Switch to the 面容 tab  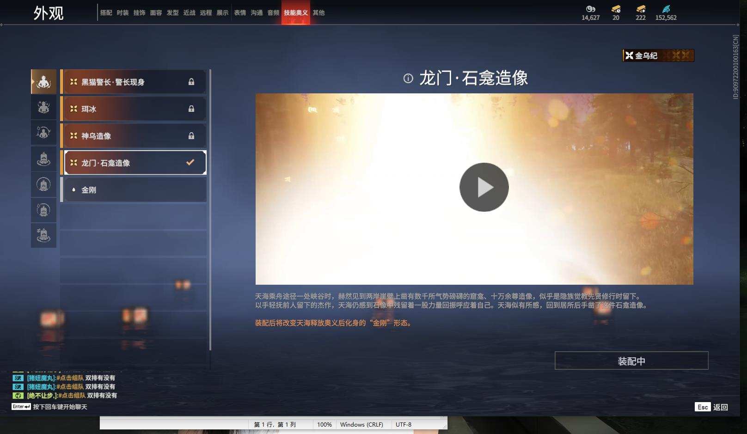pyautogui.click(x=156, y=13)
